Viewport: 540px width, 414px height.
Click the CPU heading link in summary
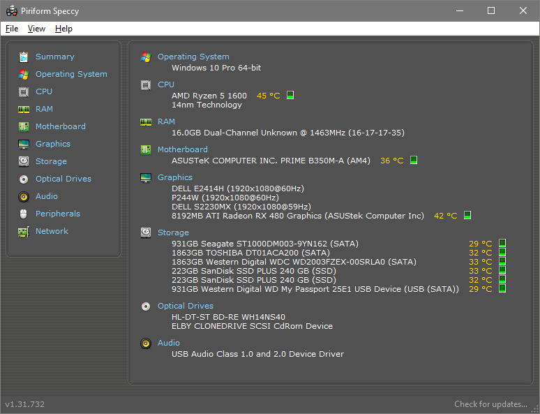pos(165,84)
